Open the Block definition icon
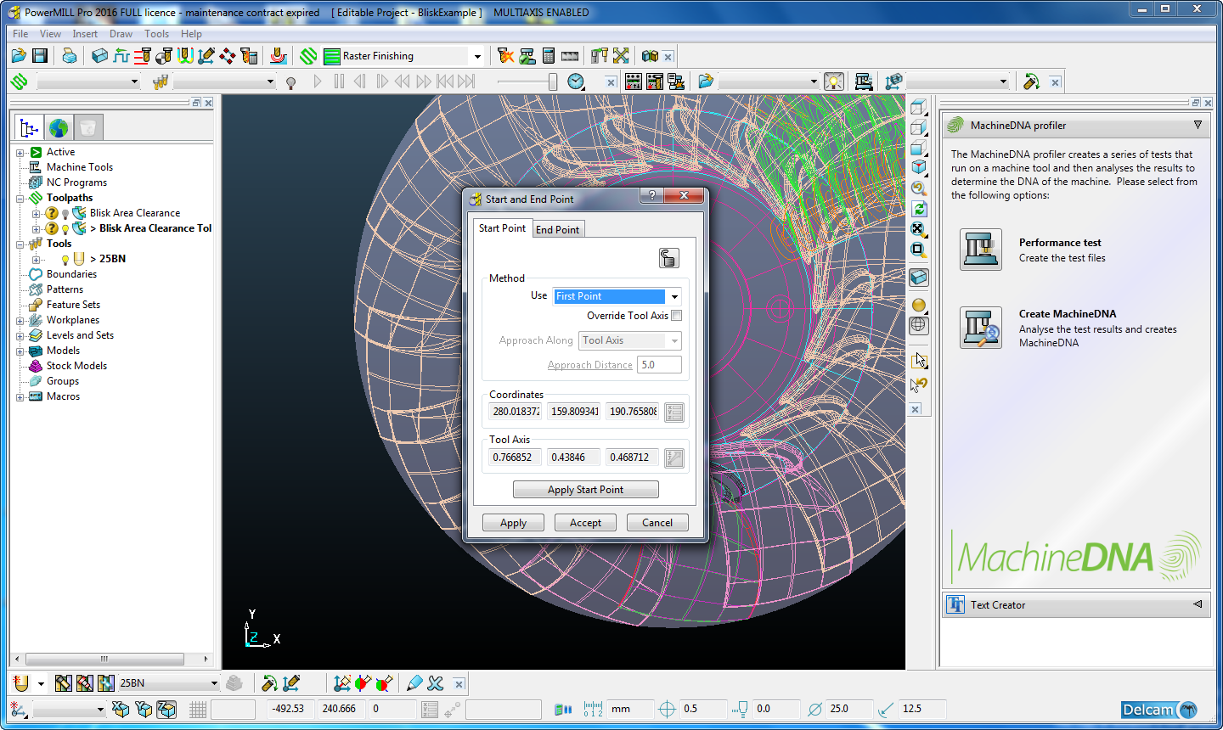 pyautogui.click(x=99, y=56)
